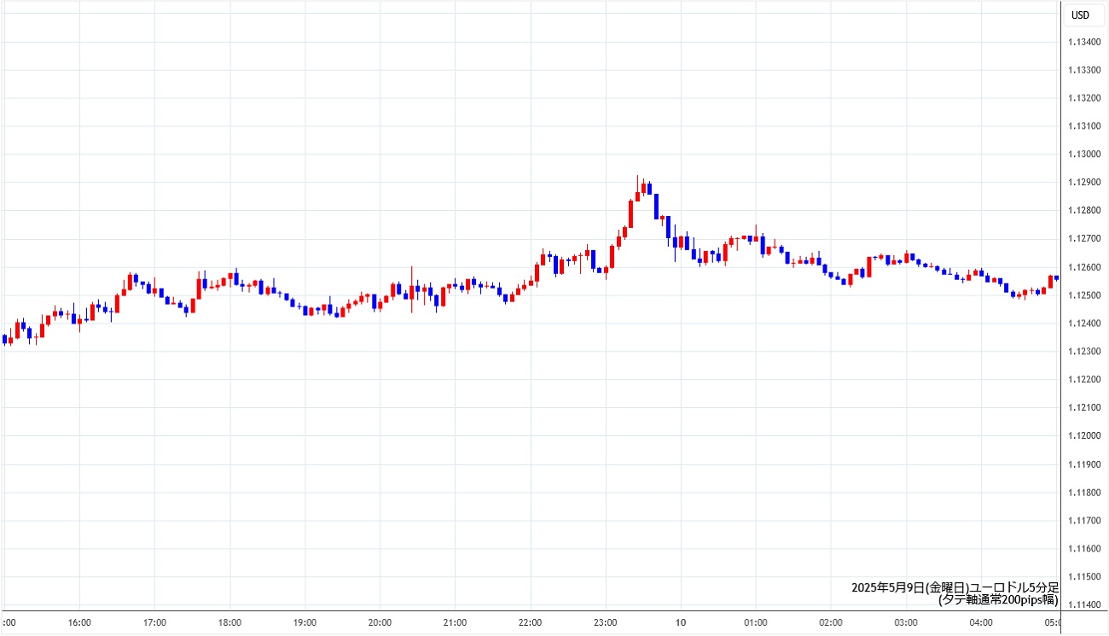This screenshot has width=1109, height=636.
Task: Click the 1.13200 price axis label
Action: (1083, 99)
